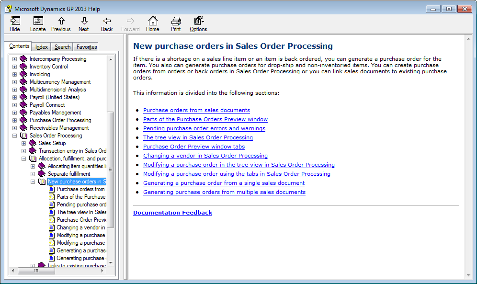Expand the Sales Setup node

click(x=23, y=144)
